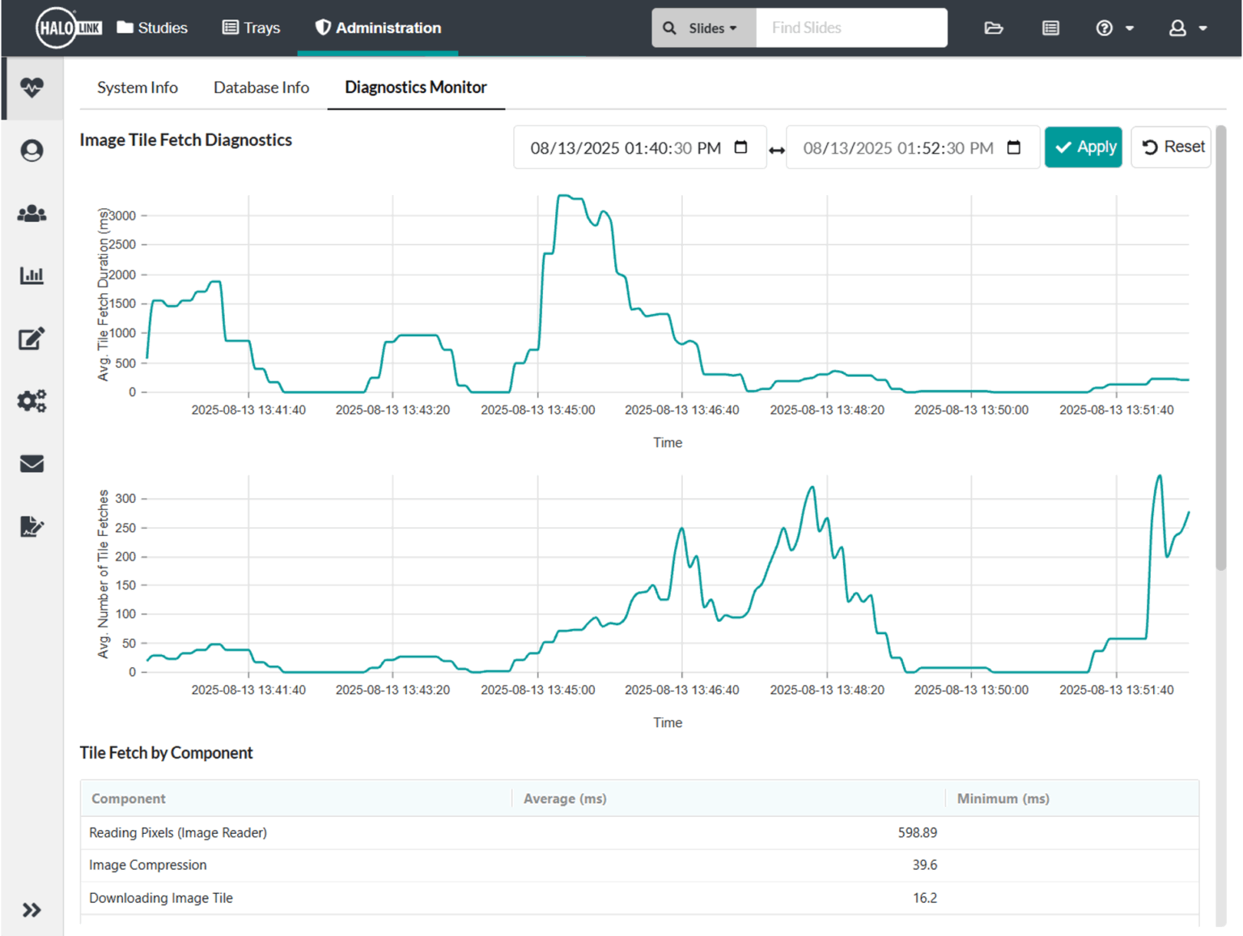The image size is (1243, 936).
Task: Open the gears settings sidebar icon
Action: tap(32, 401)
